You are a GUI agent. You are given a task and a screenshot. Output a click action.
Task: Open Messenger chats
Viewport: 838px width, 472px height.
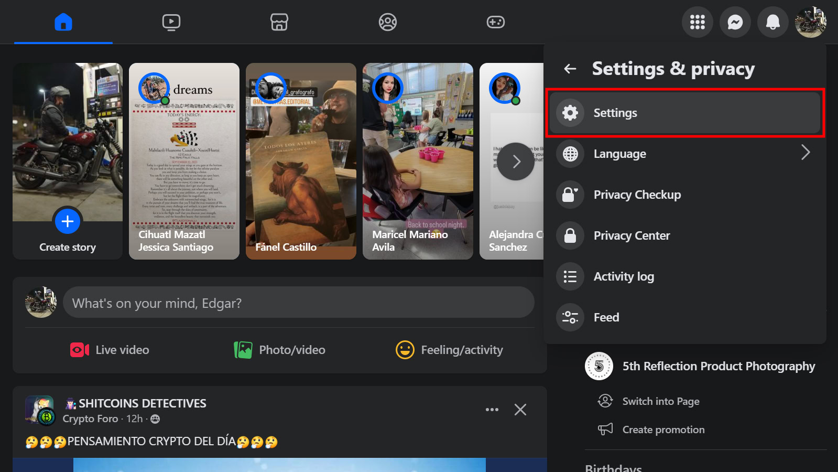click(735, 22)
